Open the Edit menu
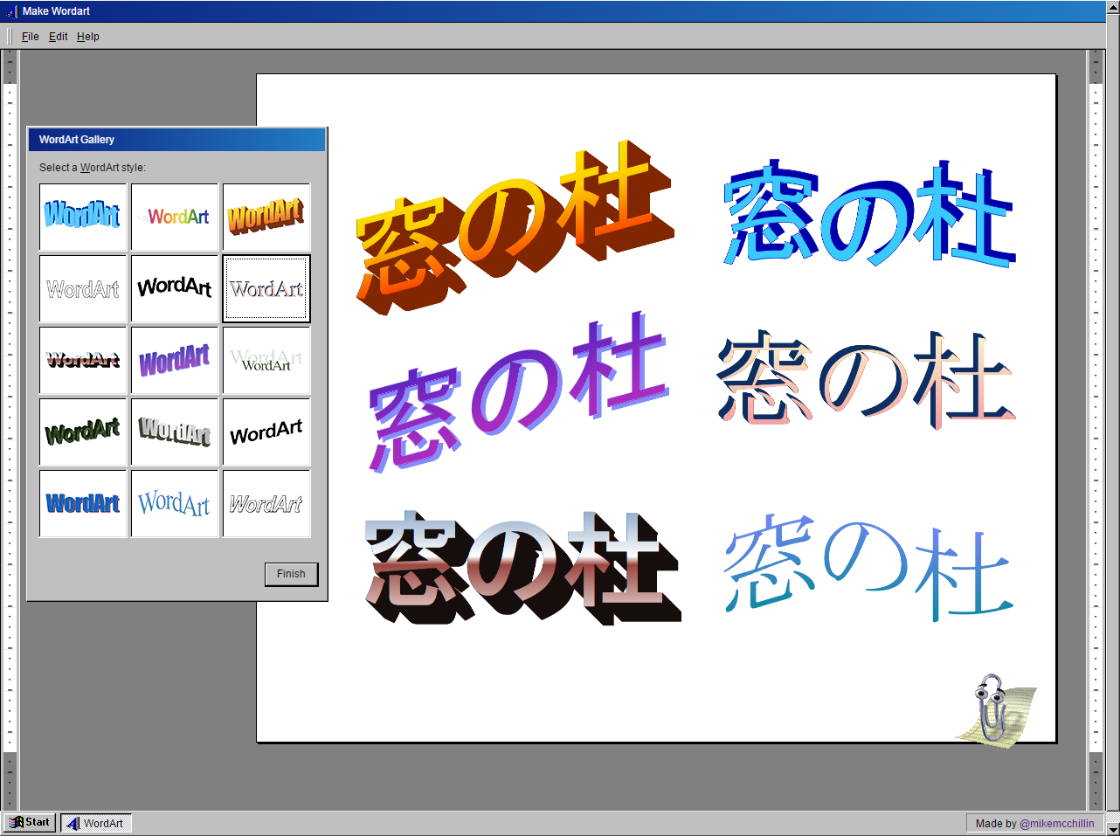Viewport: 1120px width, 836px height. tap(58, 36)
